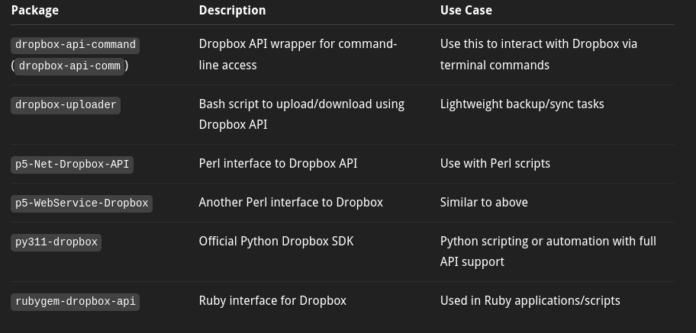Click the Package column header
Viewport: 696px width, 333px height.
(34, 10)
